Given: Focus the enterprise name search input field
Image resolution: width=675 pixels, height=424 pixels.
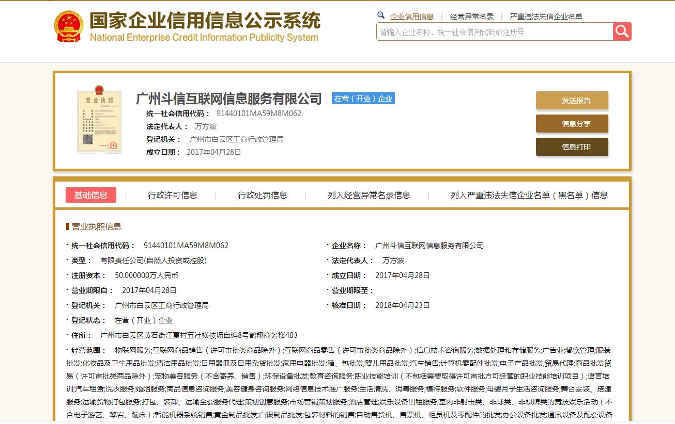Looking at the screenshot, I should click(x=495, y=31).
